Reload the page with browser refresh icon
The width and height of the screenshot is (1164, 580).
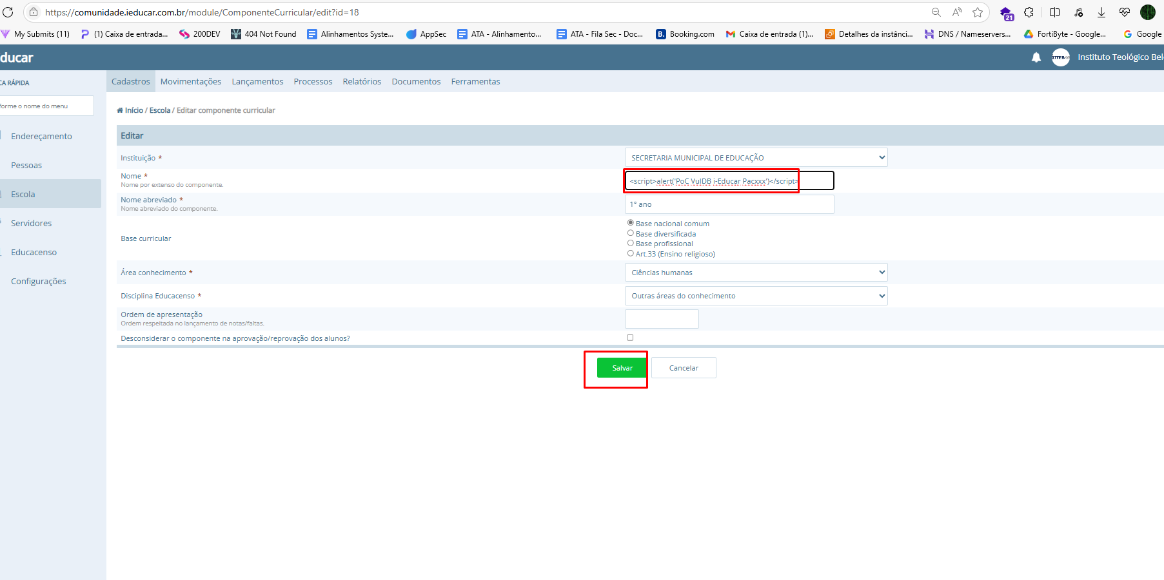point(8,12)
